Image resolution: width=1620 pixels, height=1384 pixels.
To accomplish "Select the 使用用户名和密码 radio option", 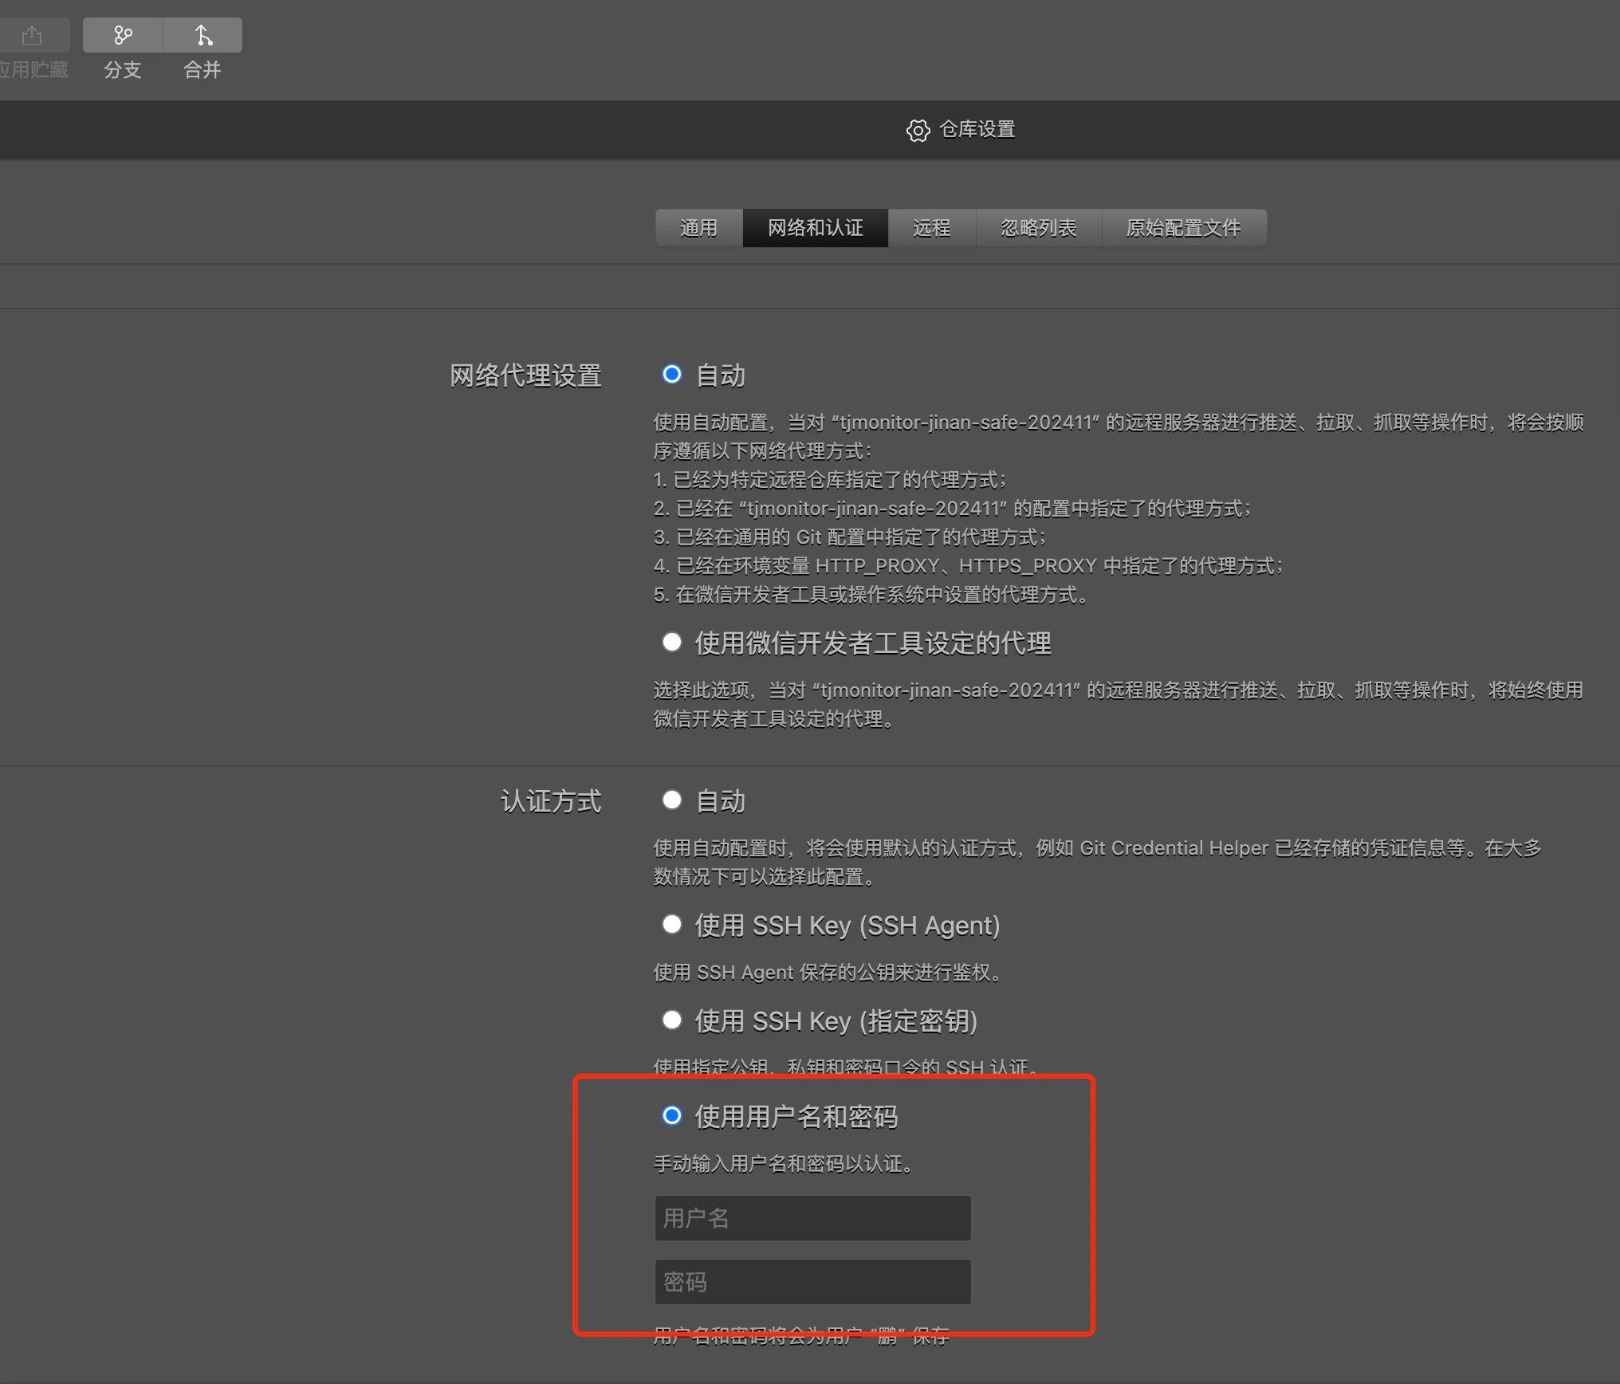I will pyautogui.click(x=672, y=1115).
